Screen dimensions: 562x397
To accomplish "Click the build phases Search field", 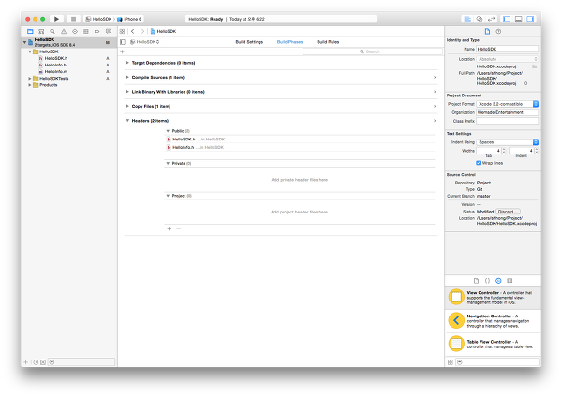I will pyautogui.click(x=373, y=51).
